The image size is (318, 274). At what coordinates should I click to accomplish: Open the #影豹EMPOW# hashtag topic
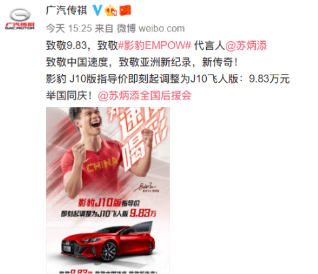pos(154,45)
